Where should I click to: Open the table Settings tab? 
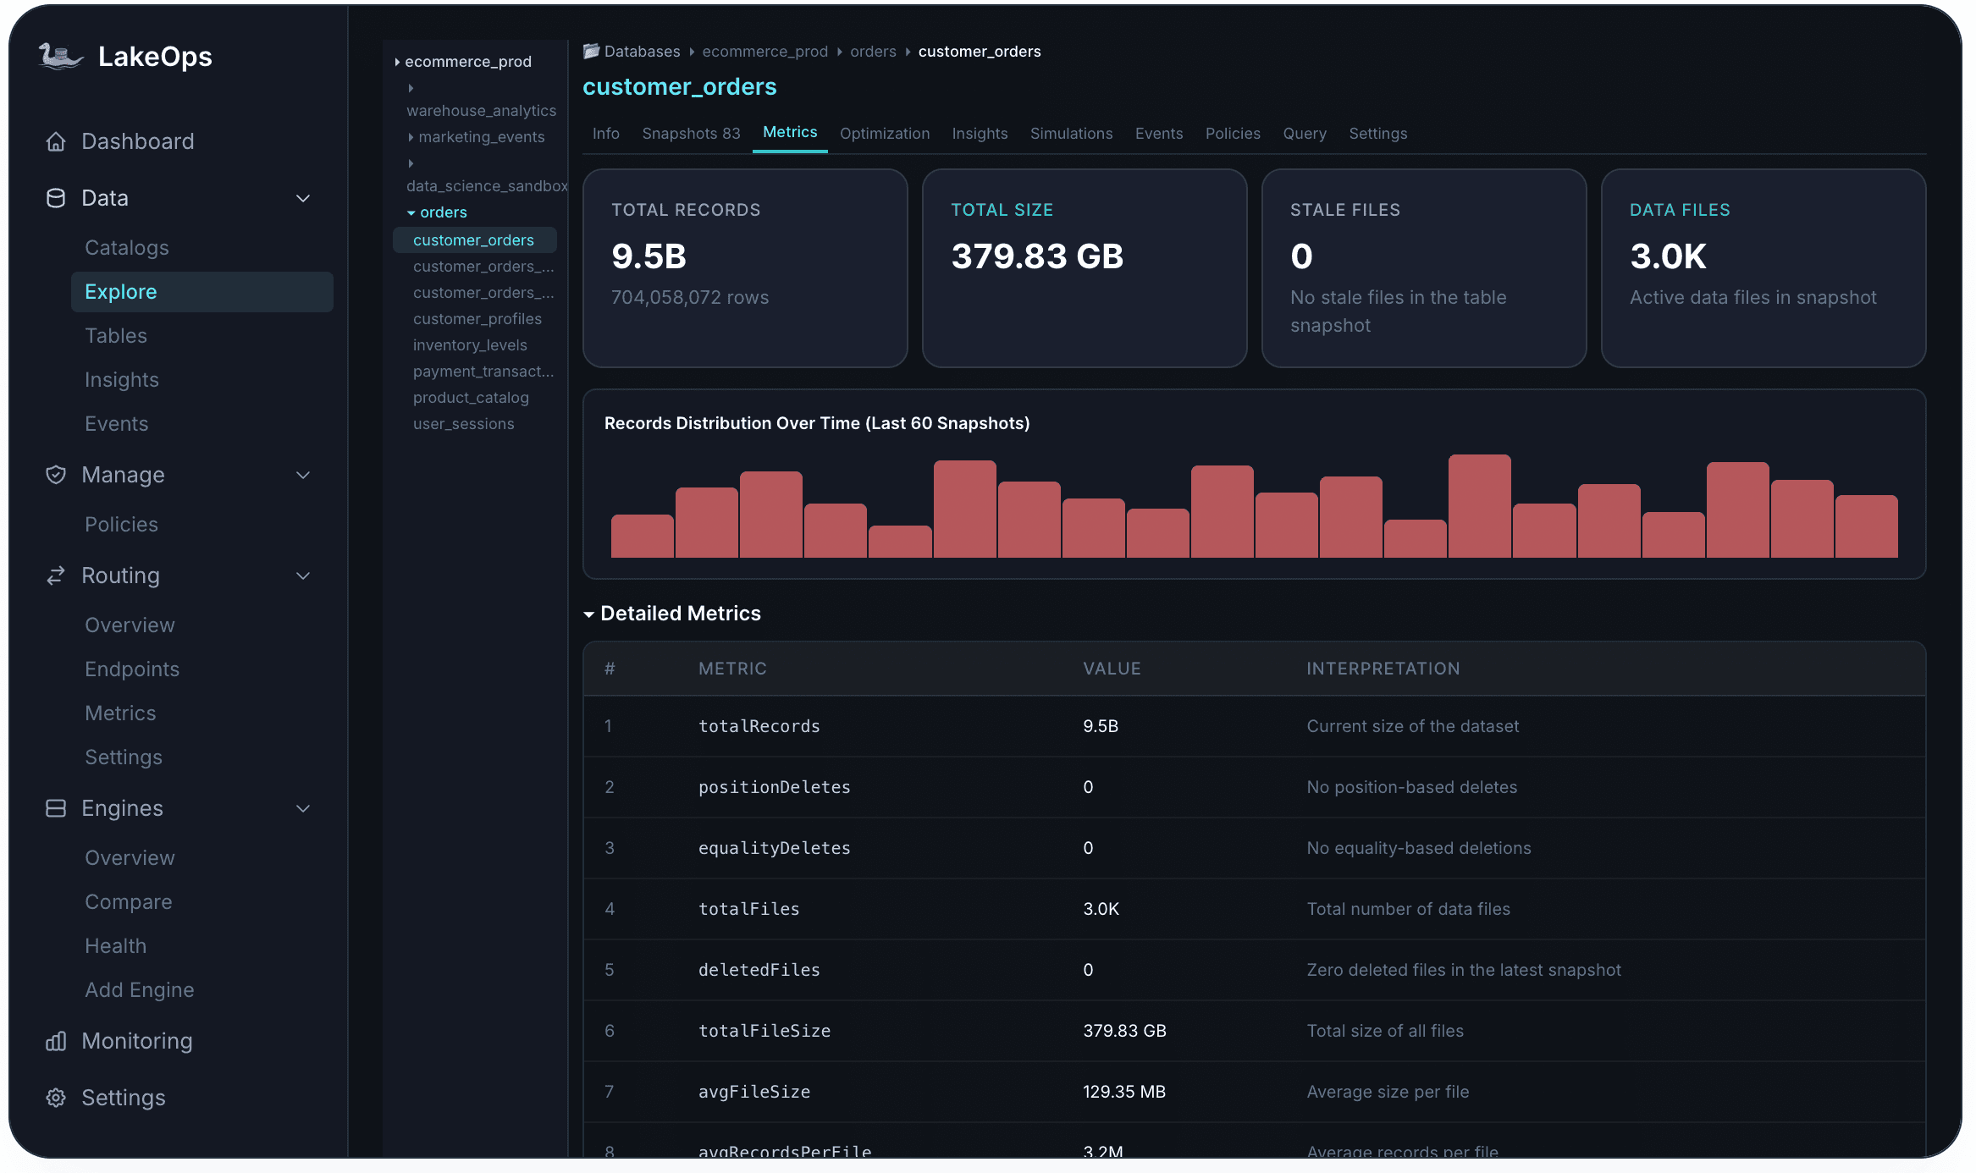[1377, 134]
